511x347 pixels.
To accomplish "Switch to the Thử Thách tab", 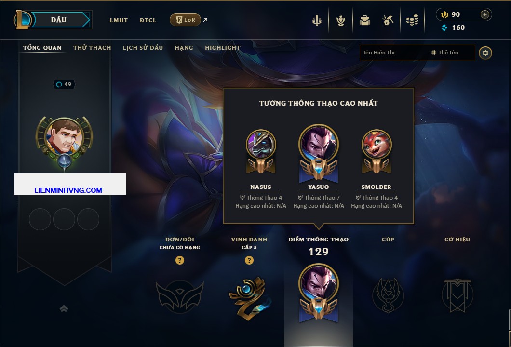I will (x=92, y=48).
